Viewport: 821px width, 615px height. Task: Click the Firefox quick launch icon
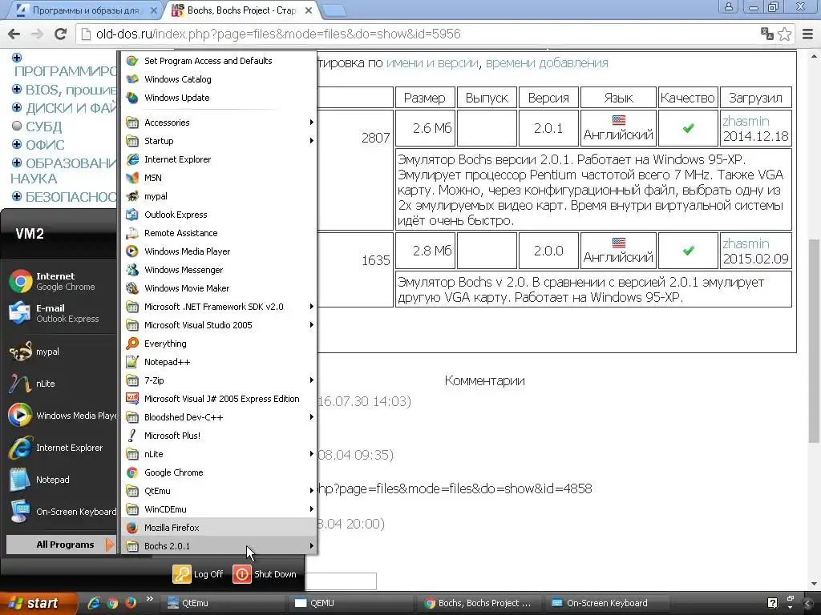tap(131, 603)
